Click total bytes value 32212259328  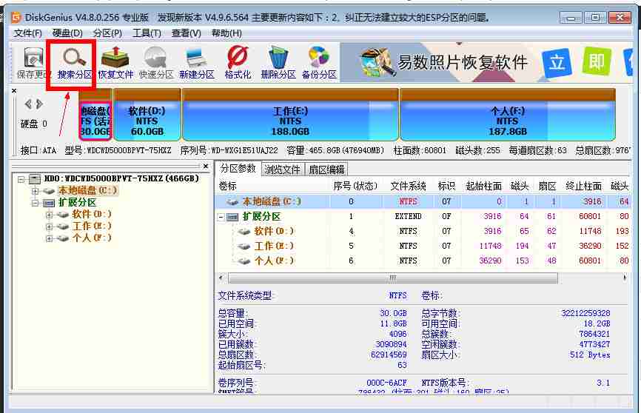point(585,313)
